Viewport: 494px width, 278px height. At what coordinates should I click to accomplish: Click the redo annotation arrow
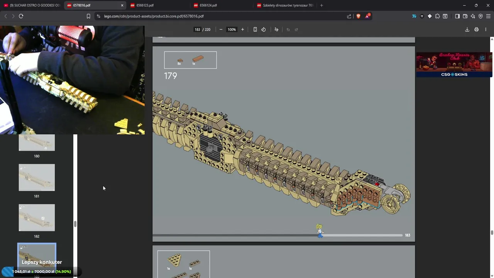pos(296,29)
